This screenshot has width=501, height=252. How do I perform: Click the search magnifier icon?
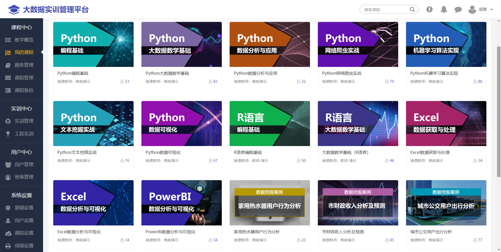(412, 9)
